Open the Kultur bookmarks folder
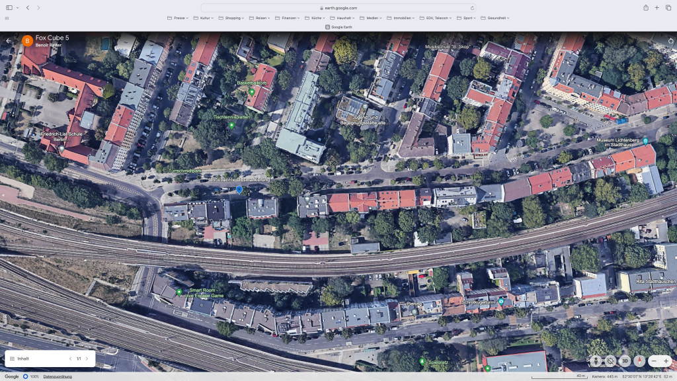The width and height of the screenshot is (677, 381). click(204, 18)
